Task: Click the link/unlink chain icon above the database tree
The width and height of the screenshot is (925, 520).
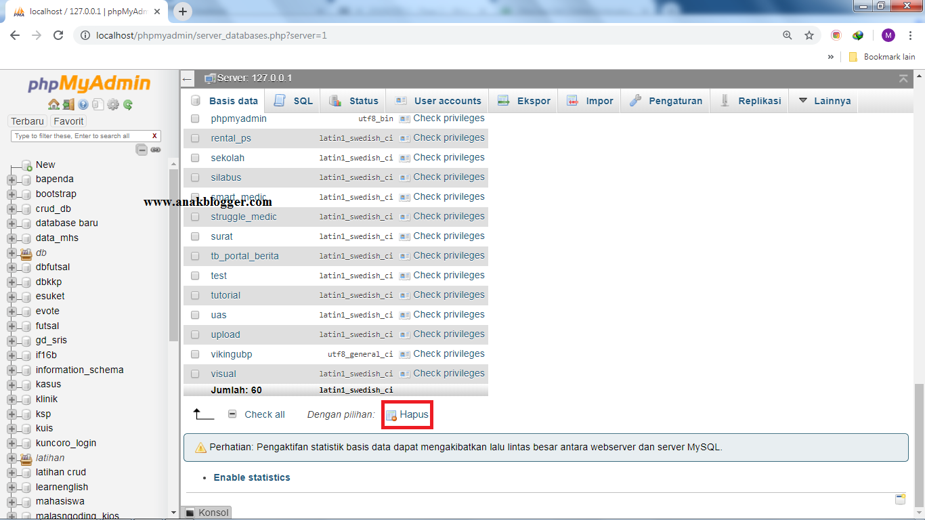Action: pos(156,150)
